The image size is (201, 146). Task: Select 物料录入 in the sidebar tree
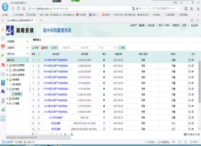coord(17,94)
